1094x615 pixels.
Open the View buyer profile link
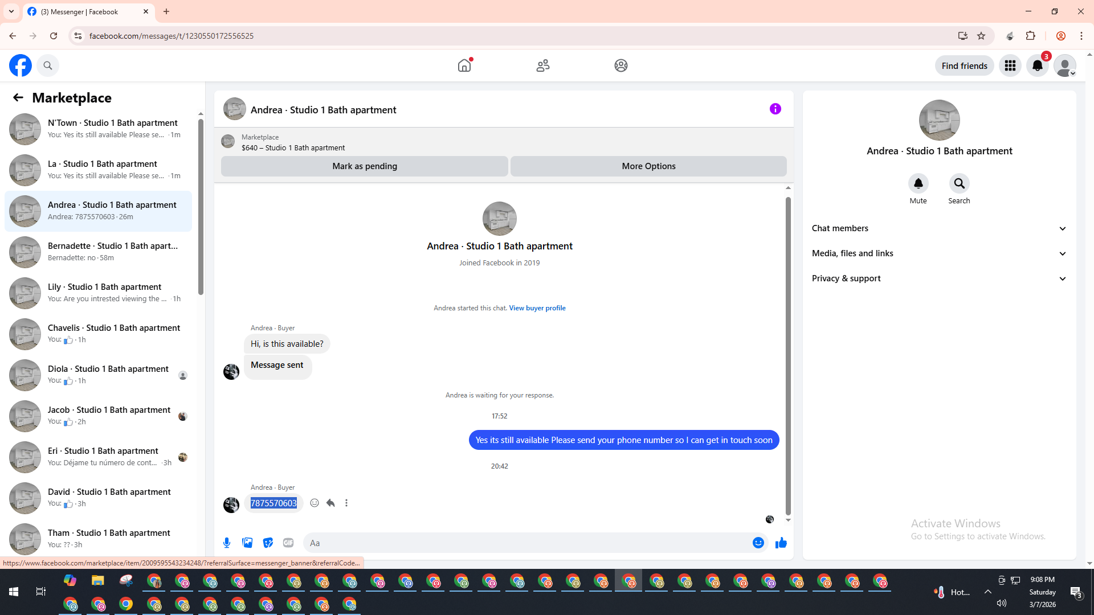point(537,308)
